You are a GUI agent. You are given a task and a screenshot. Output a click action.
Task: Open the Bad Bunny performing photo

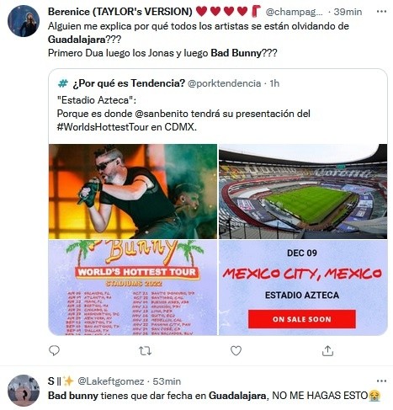[x=133, y=191]
